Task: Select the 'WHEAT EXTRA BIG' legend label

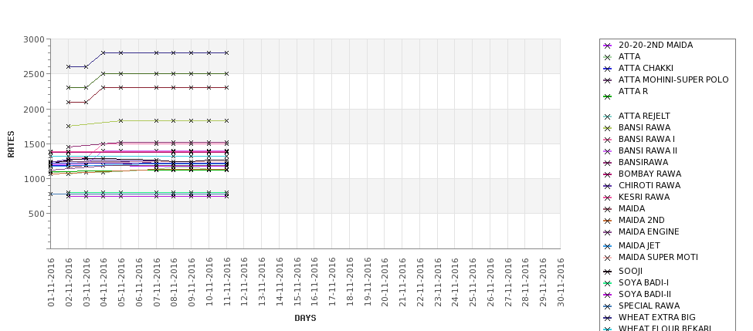Action: pos(657,317)
